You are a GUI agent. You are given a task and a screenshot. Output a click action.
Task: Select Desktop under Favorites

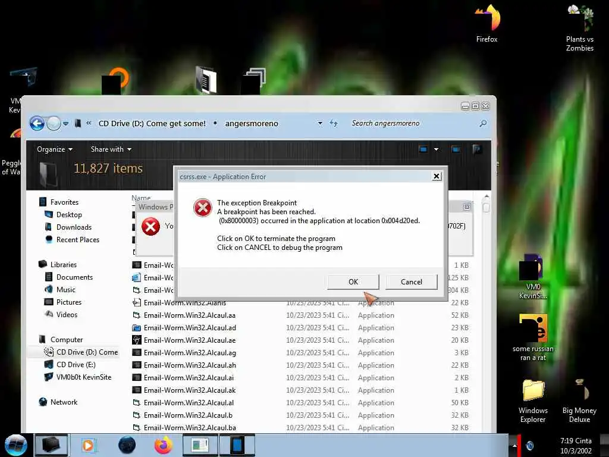63,214
